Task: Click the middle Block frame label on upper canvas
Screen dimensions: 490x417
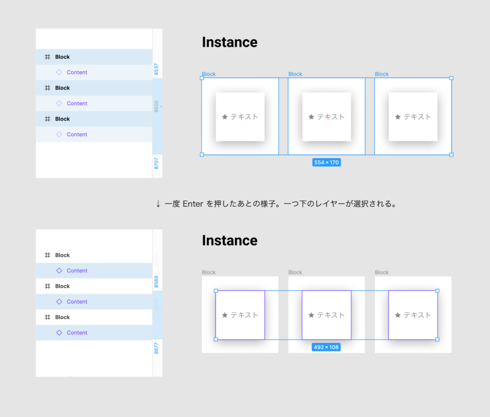Action: pos(295,74)
